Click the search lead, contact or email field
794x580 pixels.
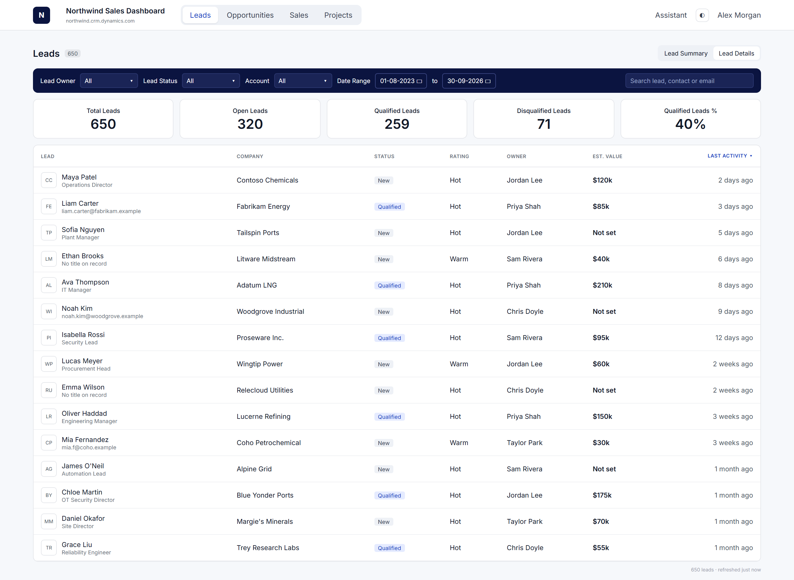click(x=689, y=81)
